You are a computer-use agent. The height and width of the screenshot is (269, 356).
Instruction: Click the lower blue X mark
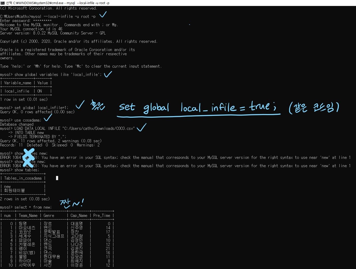(x=29, y=162)
